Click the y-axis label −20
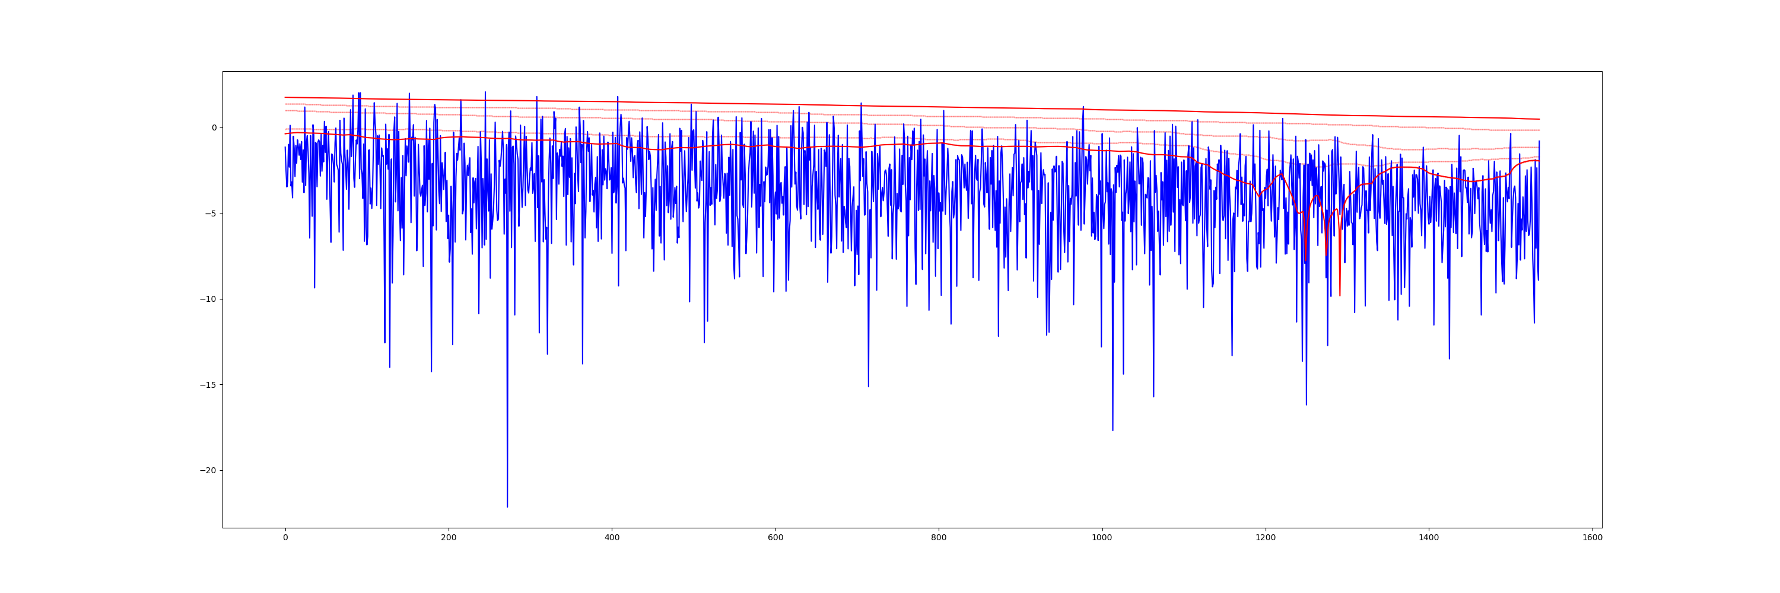This screenshot has width=1780, height=593. pyautogui.click(x=208, y=471)
